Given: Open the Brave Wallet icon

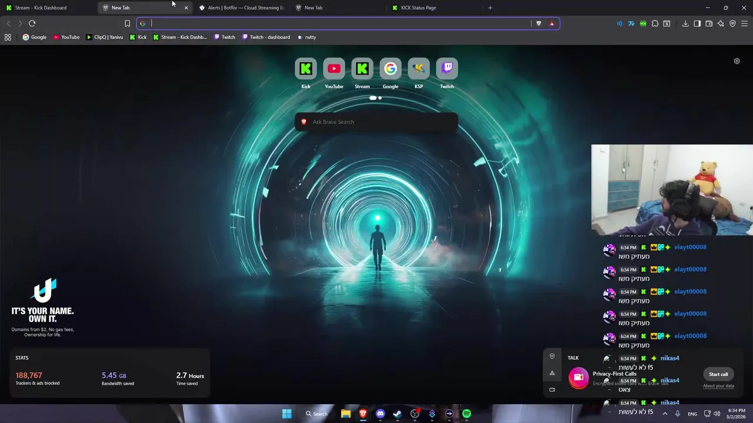Looking at the screenshot, I should coord(709,23).
